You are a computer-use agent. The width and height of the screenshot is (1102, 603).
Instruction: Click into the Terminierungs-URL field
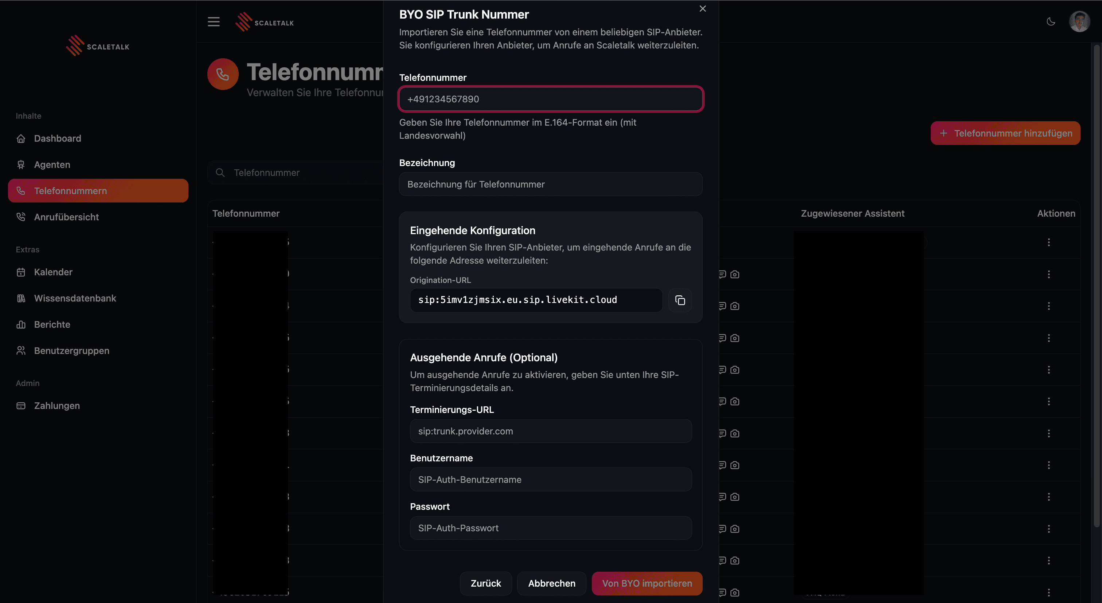point(551,431)
